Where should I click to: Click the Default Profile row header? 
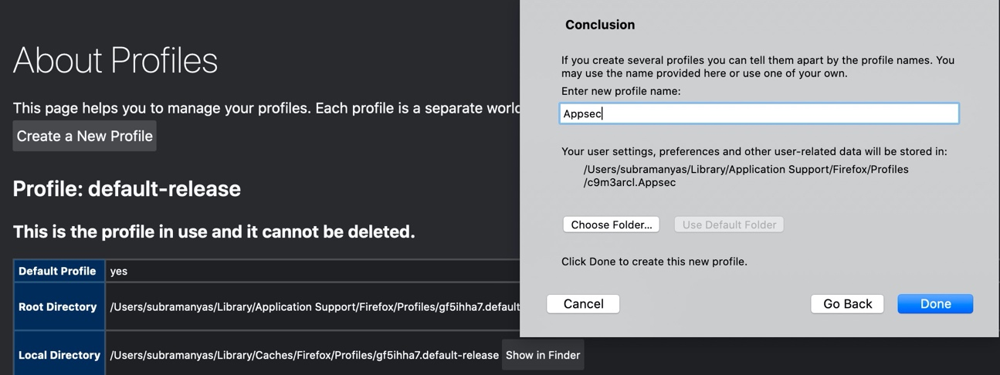click(x=58, y=271)
